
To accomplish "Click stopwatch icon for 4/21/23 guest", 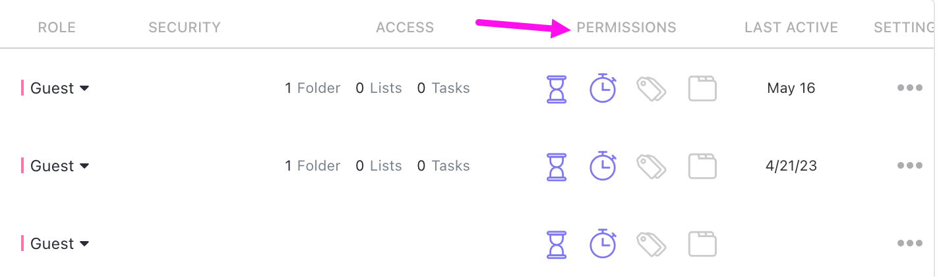I will click(603, 166).
